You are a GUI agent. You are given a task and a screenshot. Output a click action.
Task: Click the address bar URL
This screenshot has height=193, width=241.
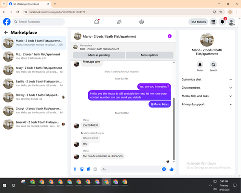pos(57,12)
